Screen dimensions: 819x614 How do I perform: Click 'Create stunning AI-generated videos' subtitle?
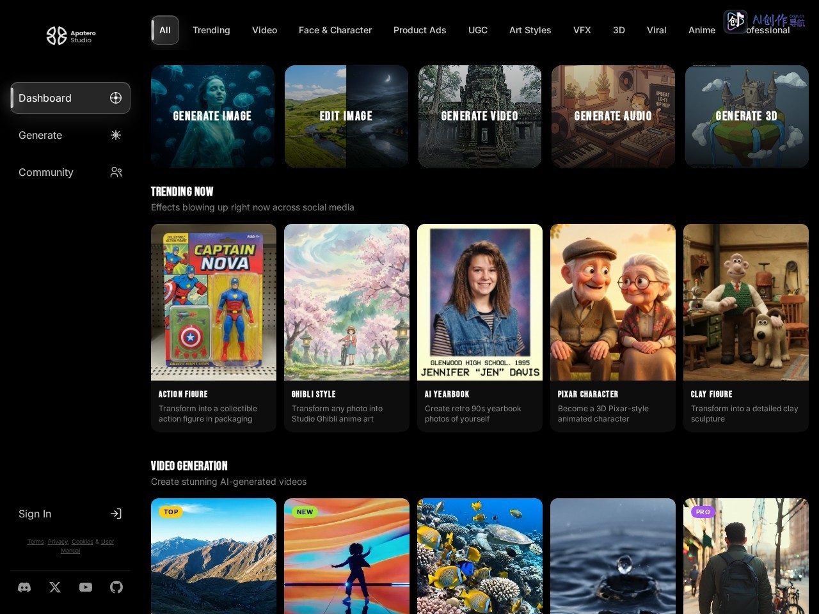point(228,482)
